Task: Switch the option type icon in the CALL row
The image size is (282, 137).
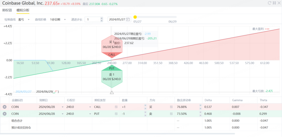Action: tap(116, 107)
